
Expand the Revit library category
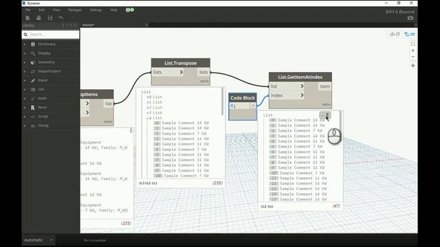[25, 108]
